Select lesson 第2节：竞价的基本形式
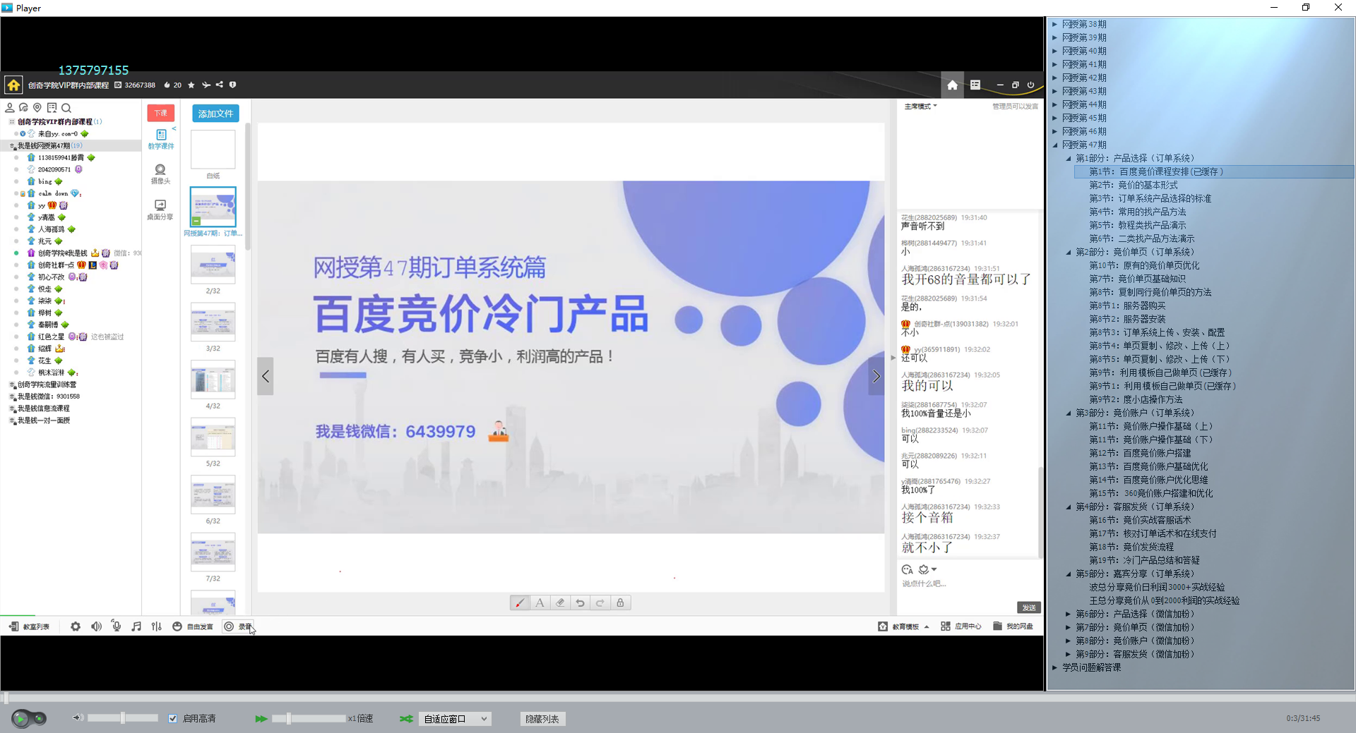Viewport: 1356px width, 733px height. 1133,185
